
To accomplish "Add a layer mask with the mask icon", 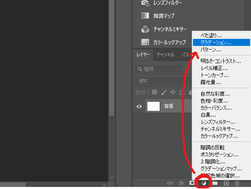I will click(192, 183).
